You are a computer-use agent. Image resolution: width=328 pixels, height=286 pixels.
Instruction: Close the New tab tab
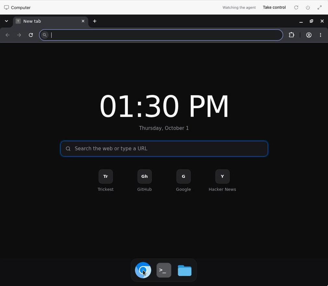pos(83,21)
